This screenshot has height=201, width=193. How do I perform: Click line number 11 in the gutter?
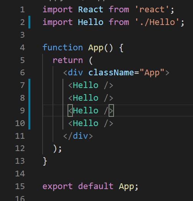[20, 136]
